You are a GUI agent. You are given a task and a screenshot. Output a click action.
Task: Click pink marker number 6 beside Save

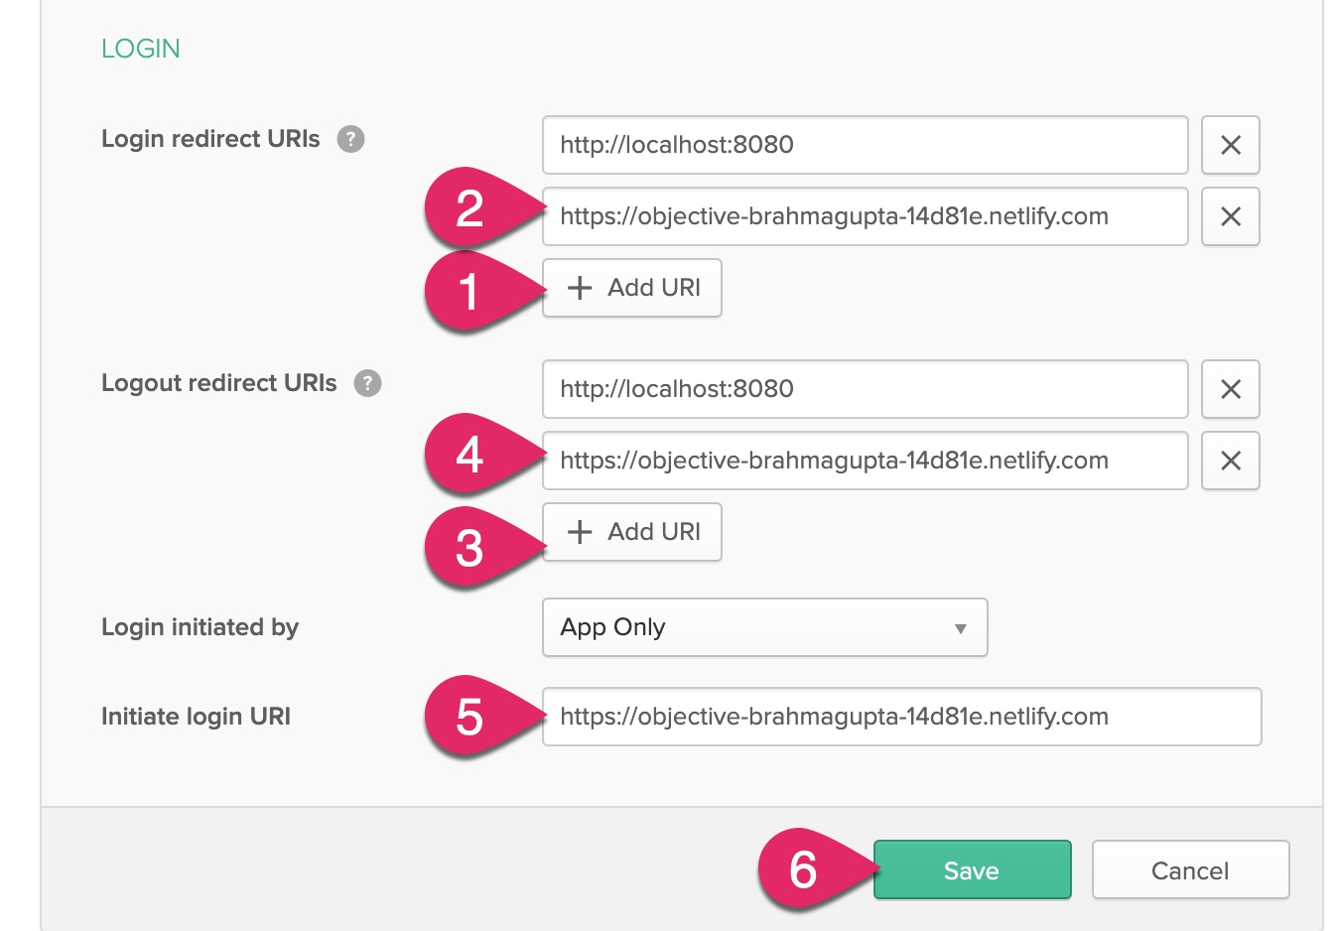pyautogui.click(x=804, y=869)
